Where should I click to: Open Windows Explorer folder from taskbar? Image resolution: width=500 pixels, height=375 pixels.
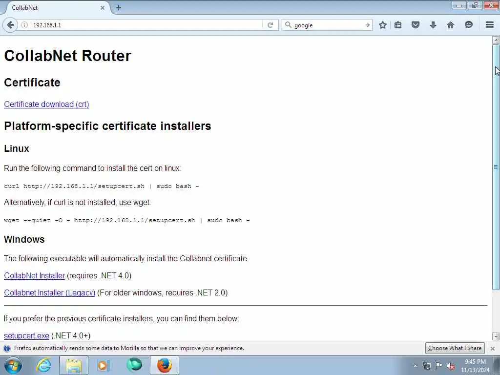(x=74, y=365)
